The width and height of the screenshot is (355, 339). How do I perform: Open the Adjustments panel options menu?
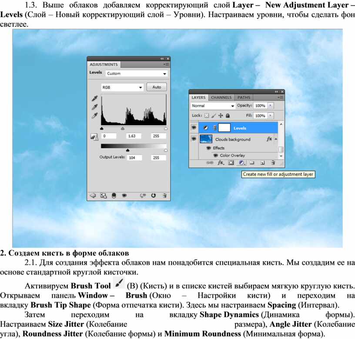pyautogui.click(x=166, y=64)
